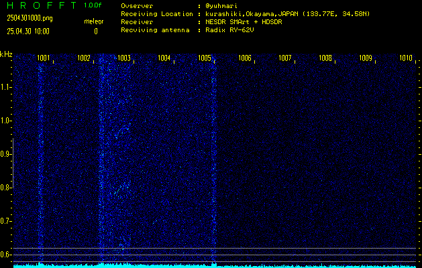Click the 1003 time marker
Screen dimensions: 422x268
pos(124,58)
